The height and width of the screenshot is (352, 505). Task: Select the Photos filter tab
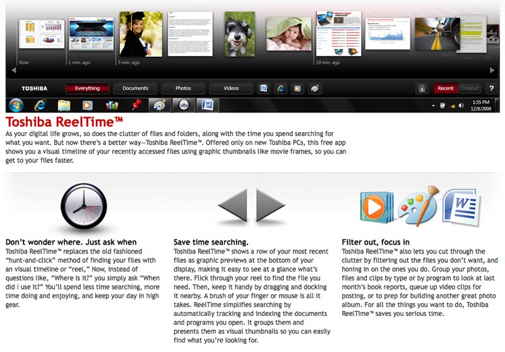[183, 88]
